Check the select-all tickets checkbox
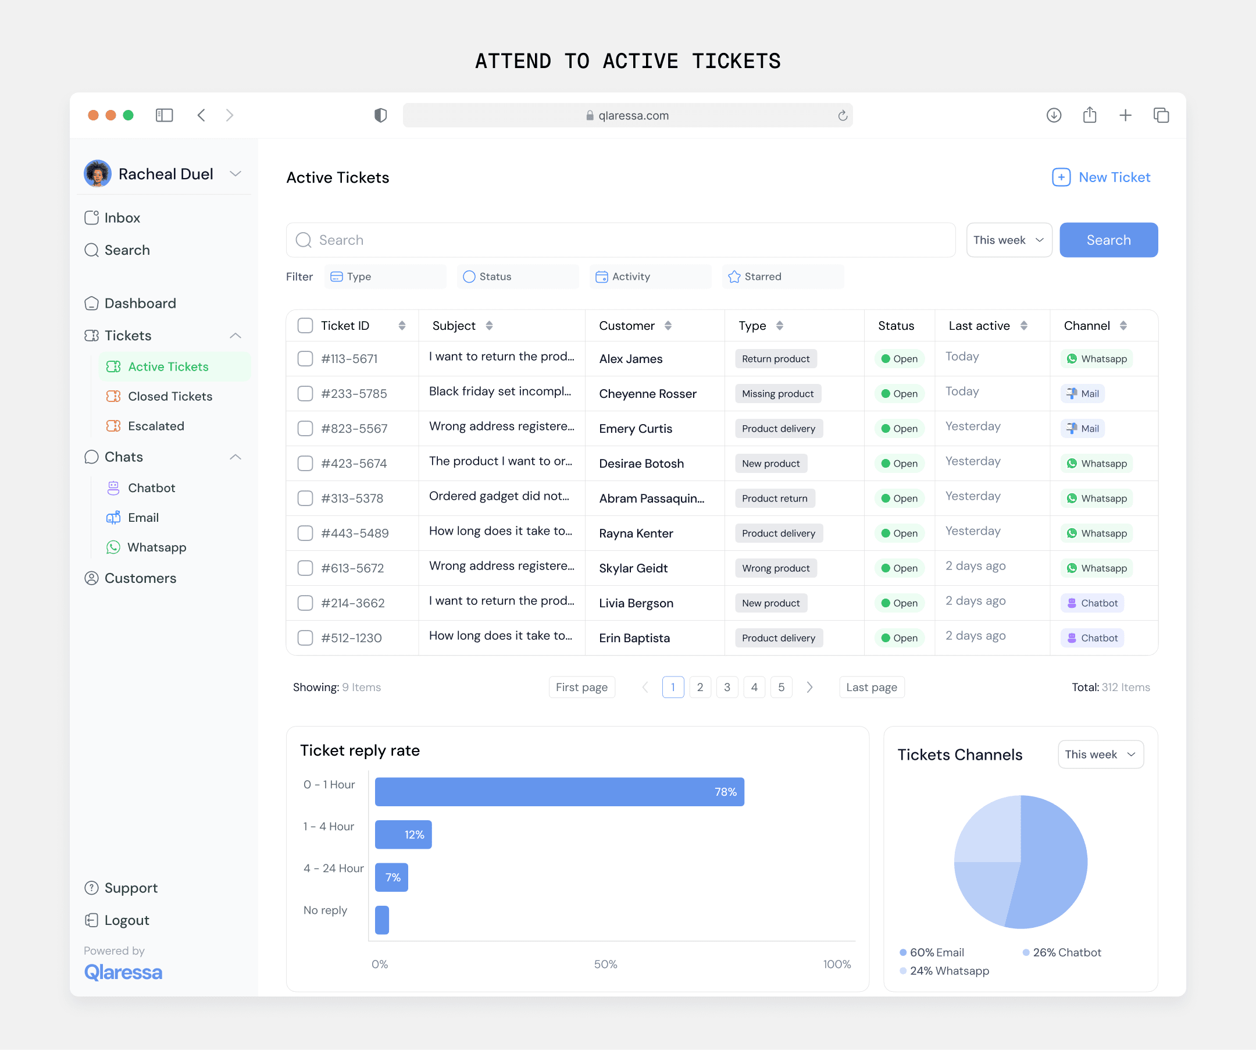 click(x=306, y=325)
